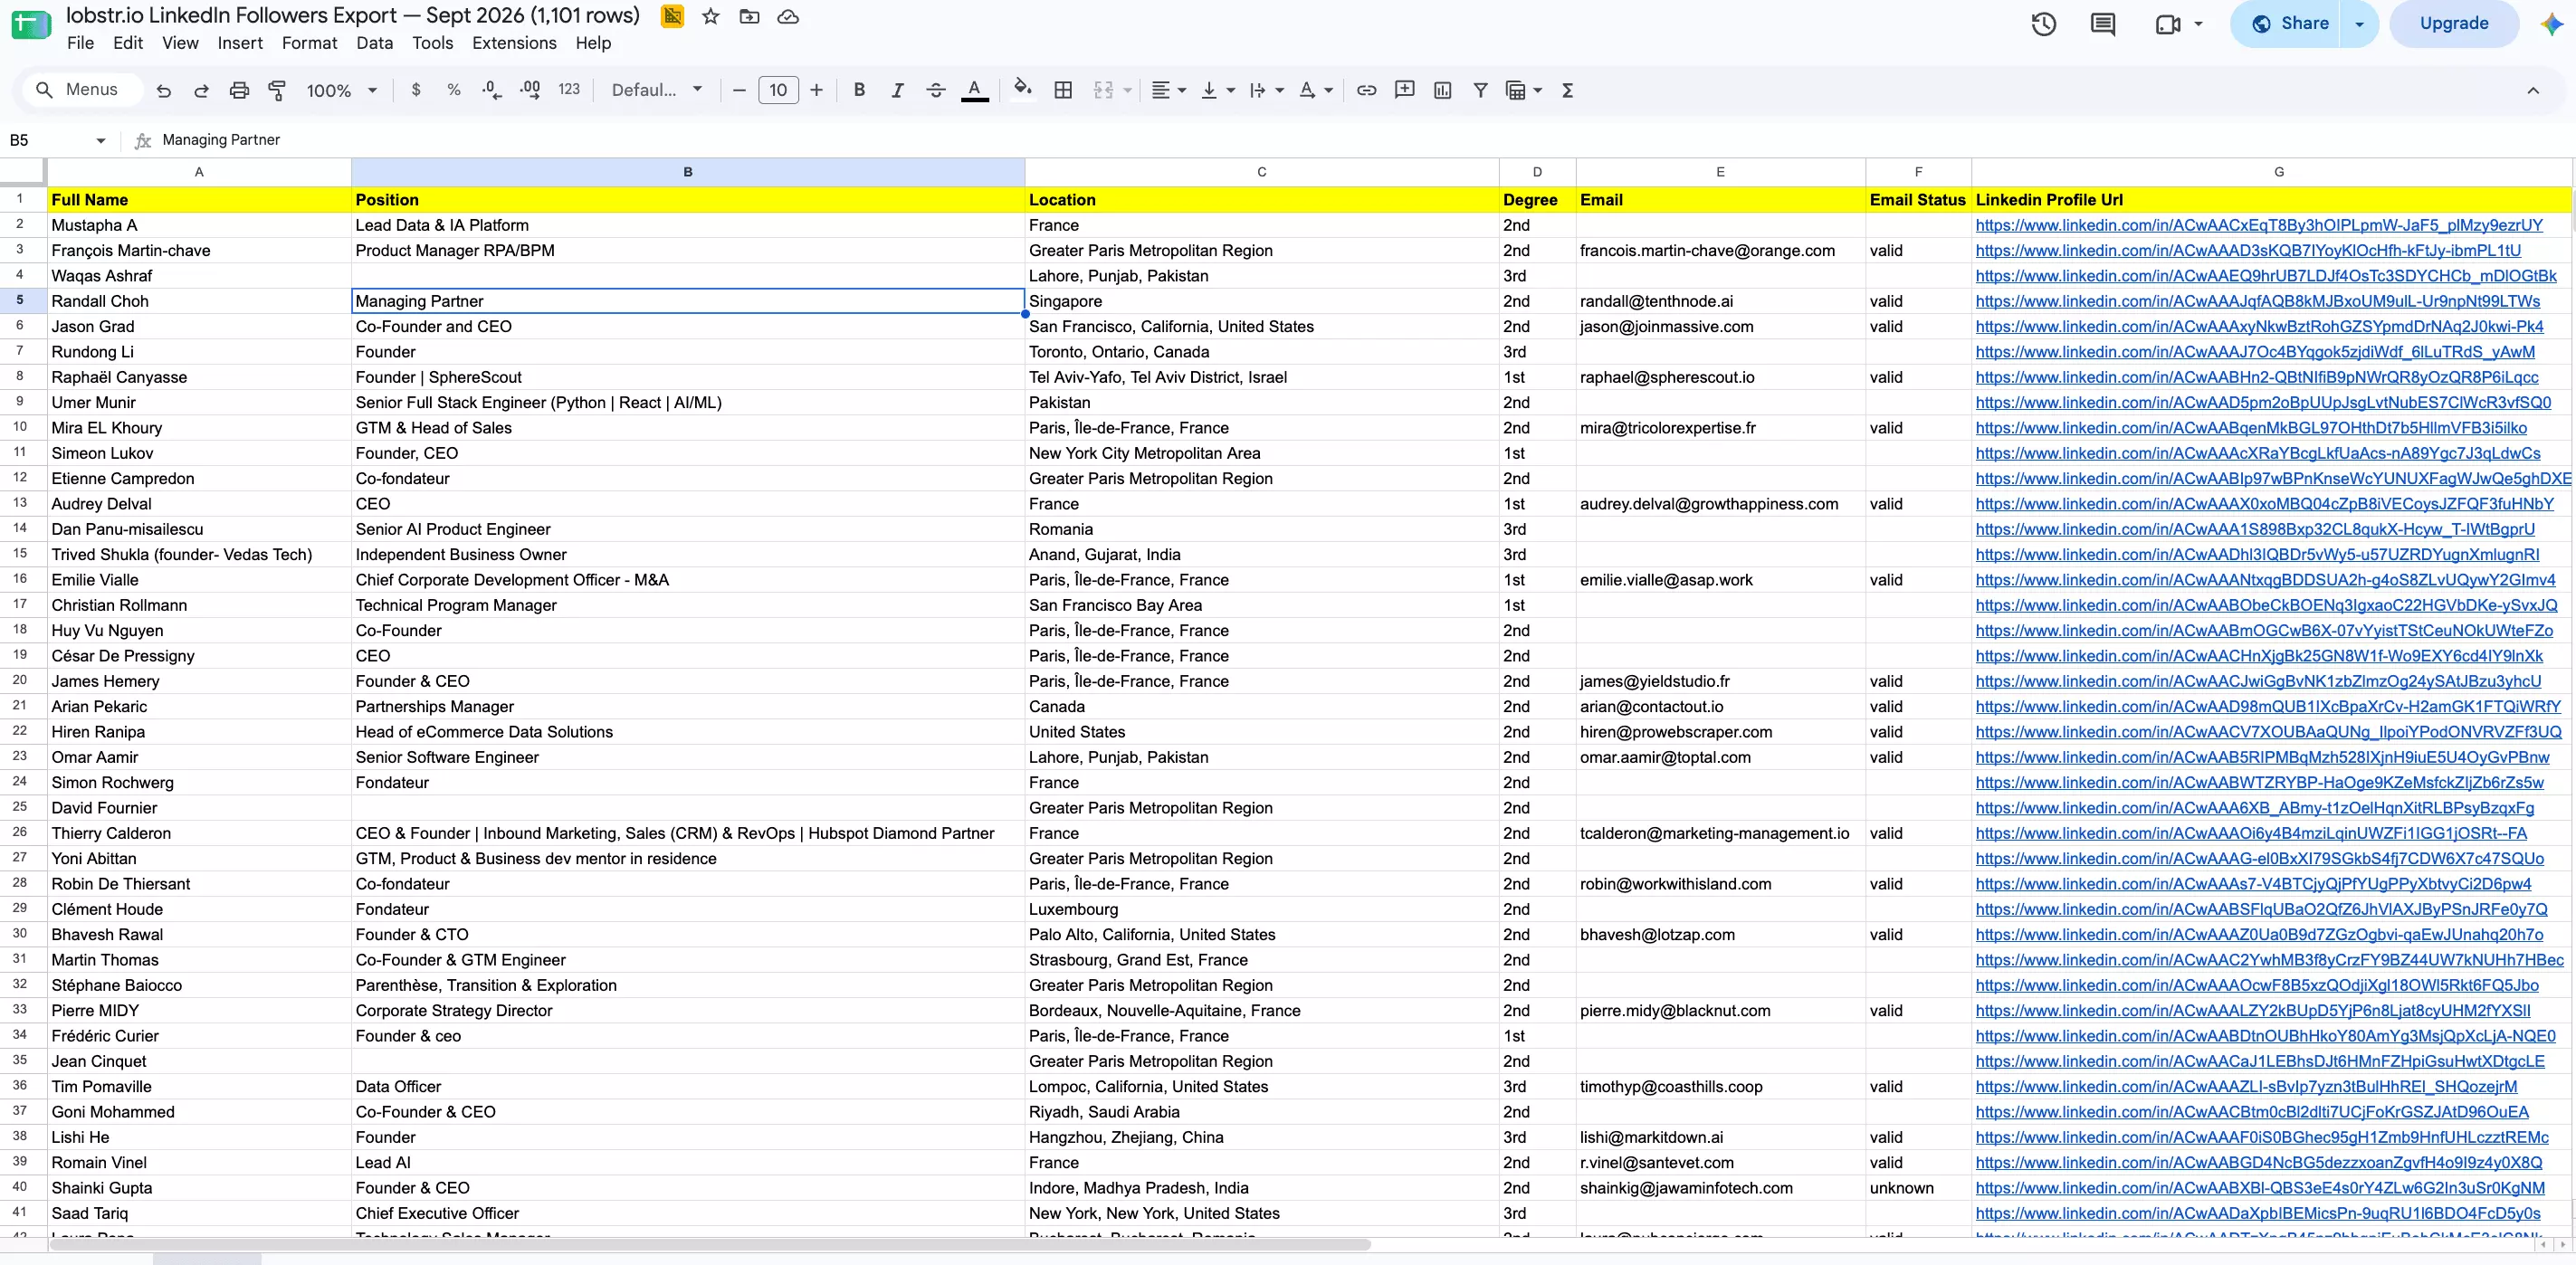Click the Undo icon
Viewport: 2576px width, 1265px height.
coord(164,90)
